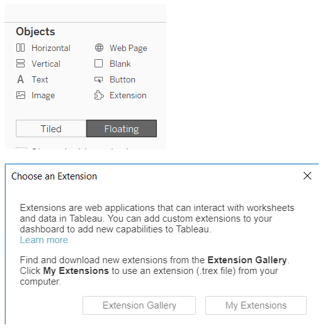Open My Extensions file browser
The height and width of the screenshot is (330, 332).
click(x=256, y=305)
